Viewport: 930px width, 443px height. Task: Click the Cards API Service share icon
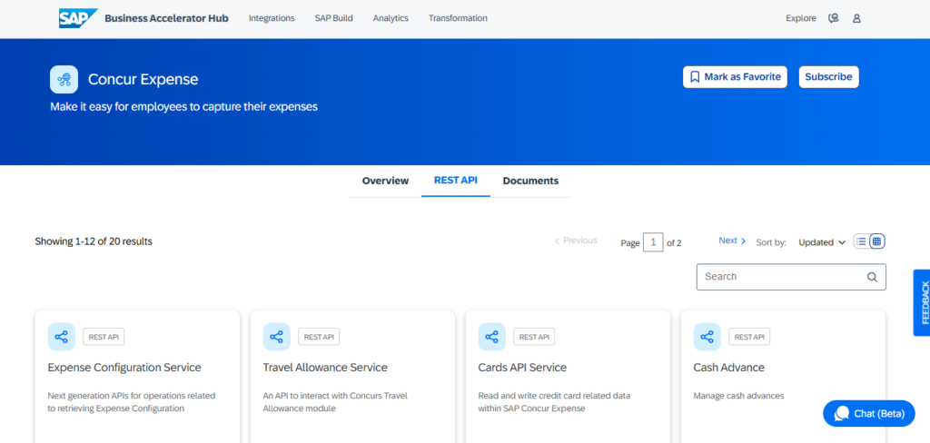[491, 337]
